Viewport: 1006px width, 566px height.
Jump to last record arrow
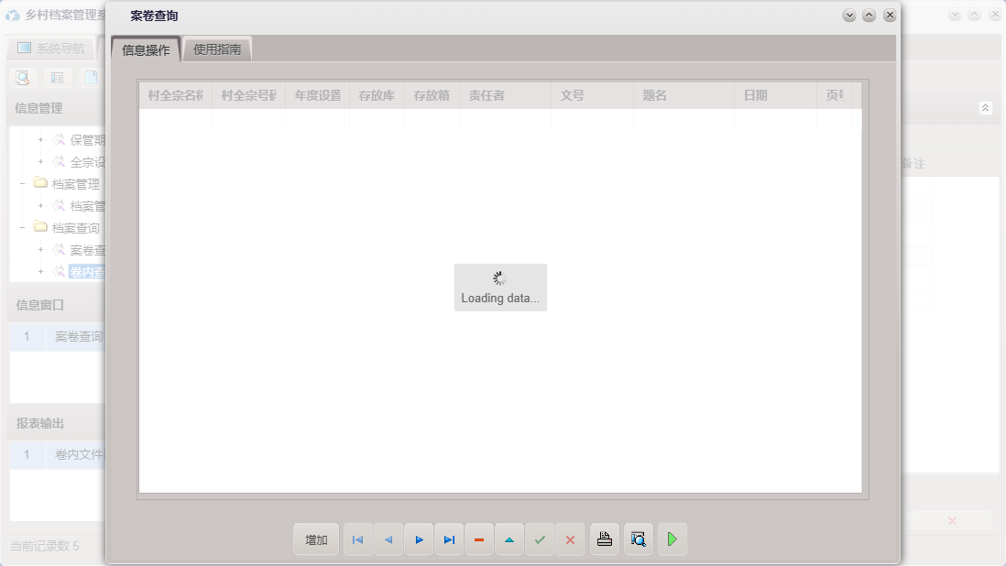(x=449, y=539)
